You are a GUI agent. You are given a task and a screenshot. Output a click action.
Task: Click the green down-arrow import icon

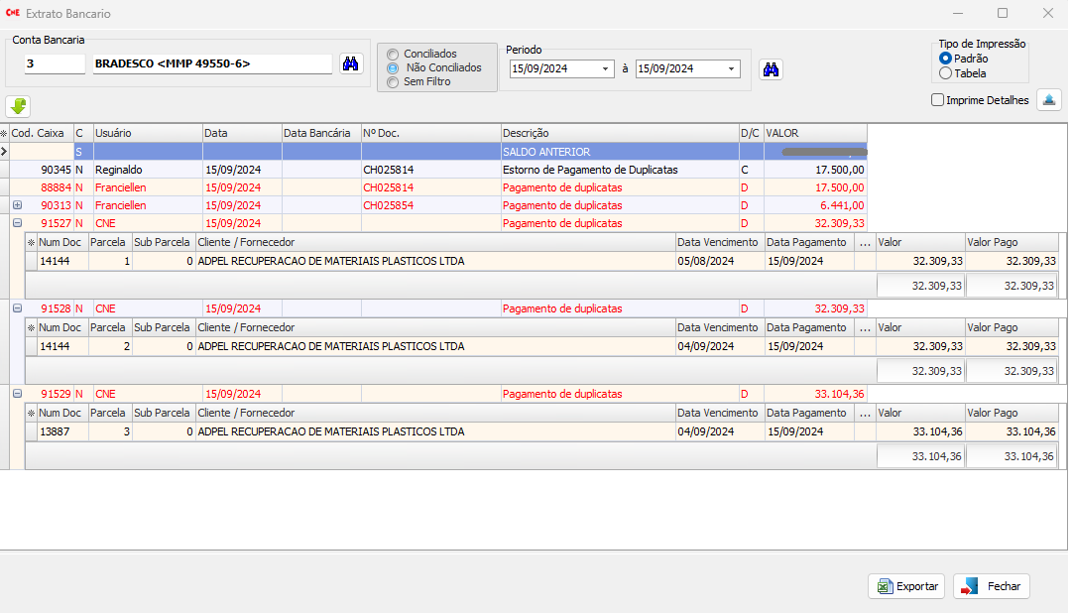coord(18,106)
